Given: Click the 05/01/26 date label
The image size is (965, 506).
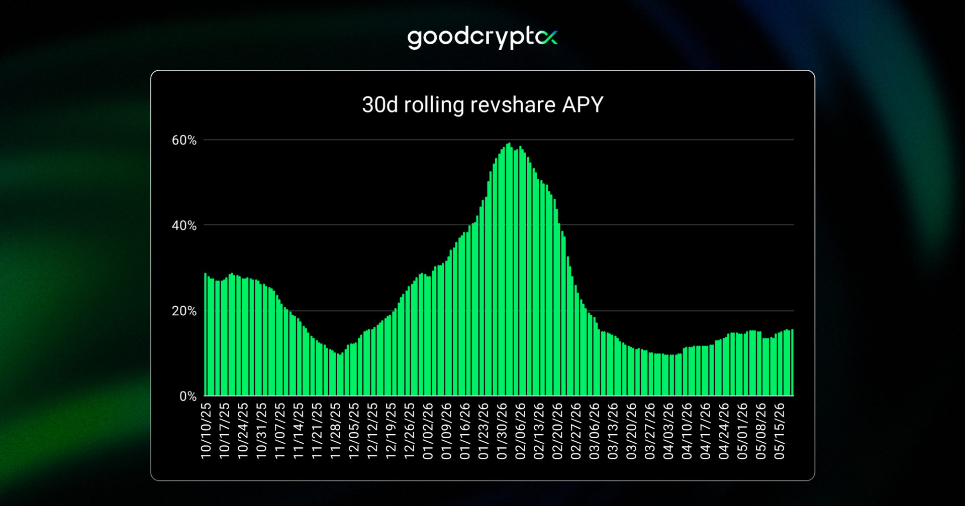Looking at the screenshot, I should click(742, 431).
